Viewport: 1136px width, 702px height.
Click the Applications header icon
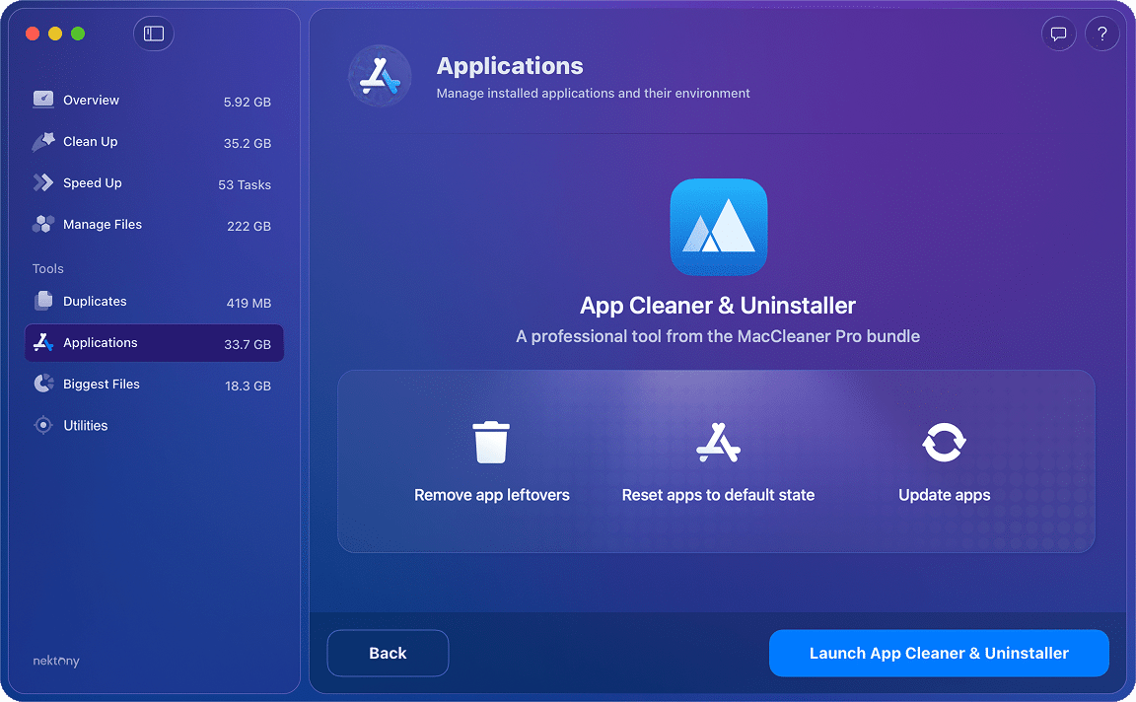click(x=380, y=75)
